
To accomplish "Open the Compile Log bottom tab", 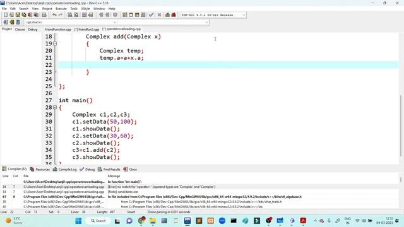I will pyautogui.click(x=64, y=170).
